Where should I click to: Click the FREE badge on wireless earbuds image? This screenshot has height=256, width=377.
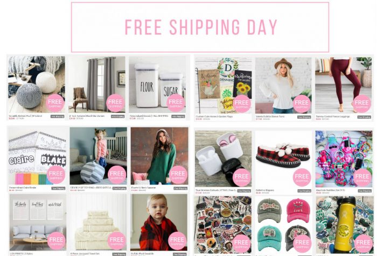point(242,177)
